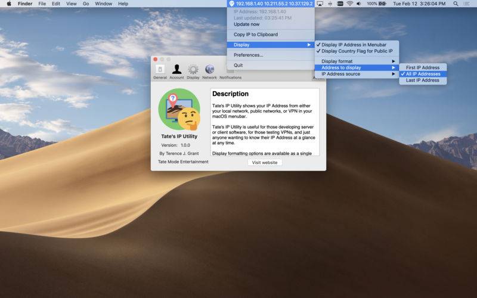The width and height of the screenshot is (477, 298).
Task: Open the General preferences tab icon
Action: pos(160,70)
